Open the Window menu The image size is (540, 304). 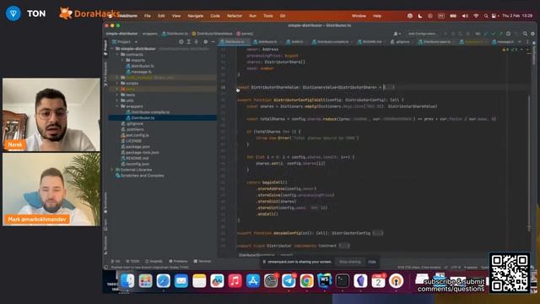coord(359,16)
